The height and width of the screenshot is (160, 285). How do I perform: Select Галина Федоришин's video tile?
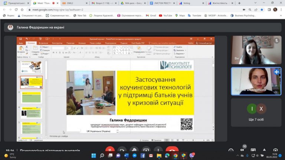point(256,80)
